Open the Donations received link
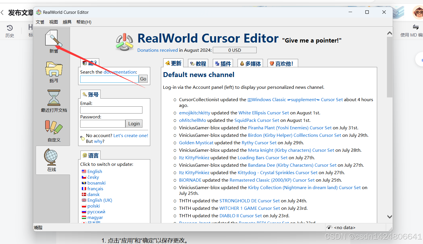Screen dimensions: 423x244 [x=157, y=50]
